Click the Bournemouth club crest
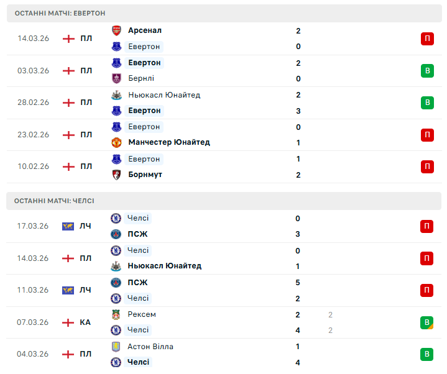 [x=116, y=175]
